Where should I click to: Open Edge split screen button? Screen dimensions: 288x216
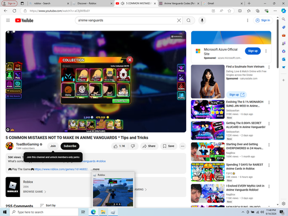240,11
